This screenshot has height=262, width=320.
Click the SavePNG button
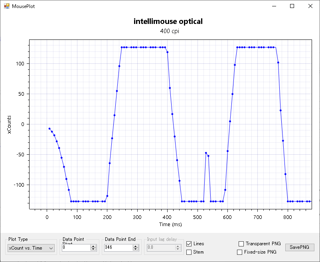click(x=300, y=247)
